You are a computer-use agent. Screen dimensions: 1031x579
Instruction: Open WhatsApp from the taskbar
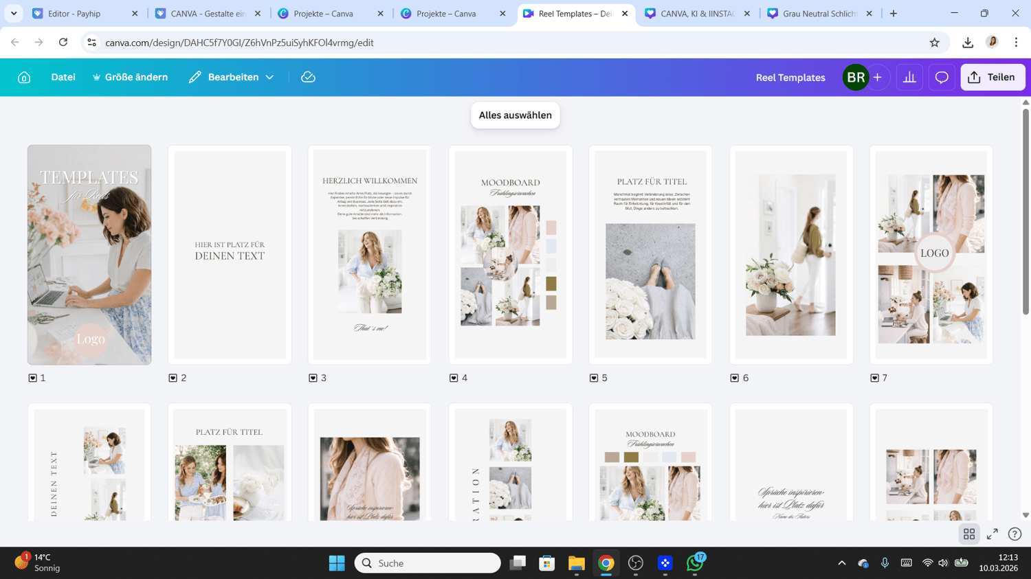(695, 563)
